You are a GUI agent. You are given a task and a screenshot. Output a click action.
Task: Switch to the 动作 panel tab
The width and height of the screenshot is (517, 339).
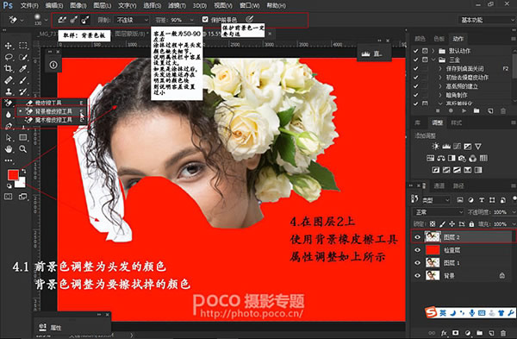[x=458, y=39]
